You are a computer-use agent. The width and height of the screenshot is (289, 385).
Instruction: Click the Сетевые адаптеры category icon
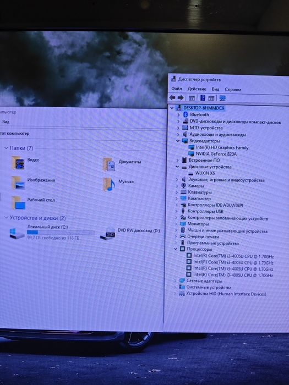tap(182, 280)
